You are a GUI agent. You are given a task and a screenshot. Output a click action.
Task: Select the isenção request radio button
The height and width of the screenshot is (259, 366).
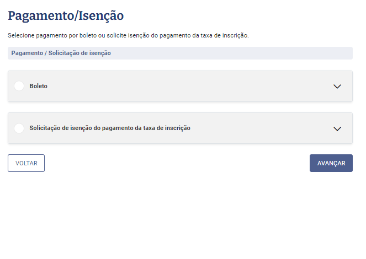19,128
